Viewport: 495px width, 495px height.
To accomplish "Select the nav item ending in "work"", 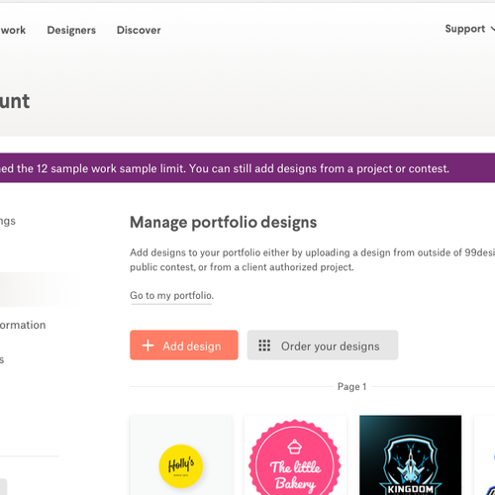I will point(13,30).
